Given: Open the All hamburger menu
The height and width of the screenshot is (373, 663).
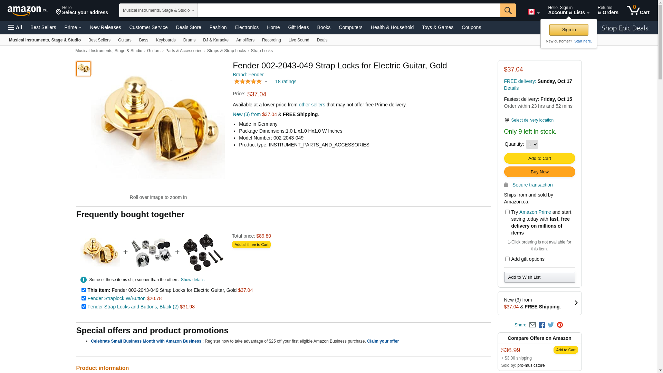Looking at the screenshot, I should [x=15, y=27].
